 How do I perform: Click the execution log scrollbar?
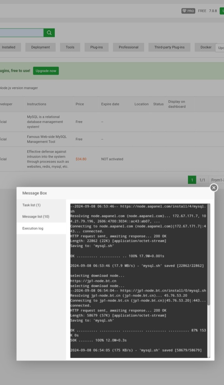click(209, 255)
